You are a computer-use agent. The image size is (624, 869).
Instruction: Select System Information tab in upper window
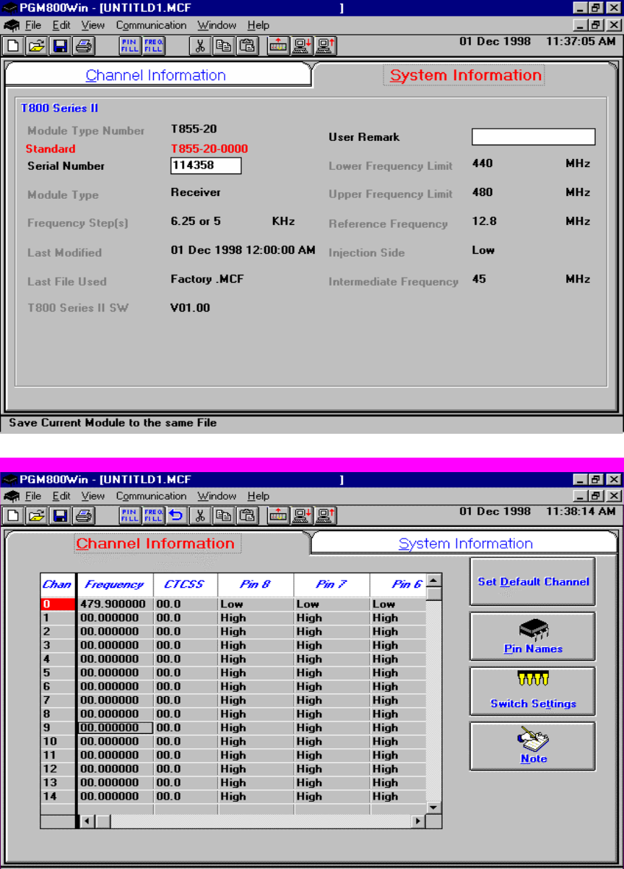(x=465, y=75)
